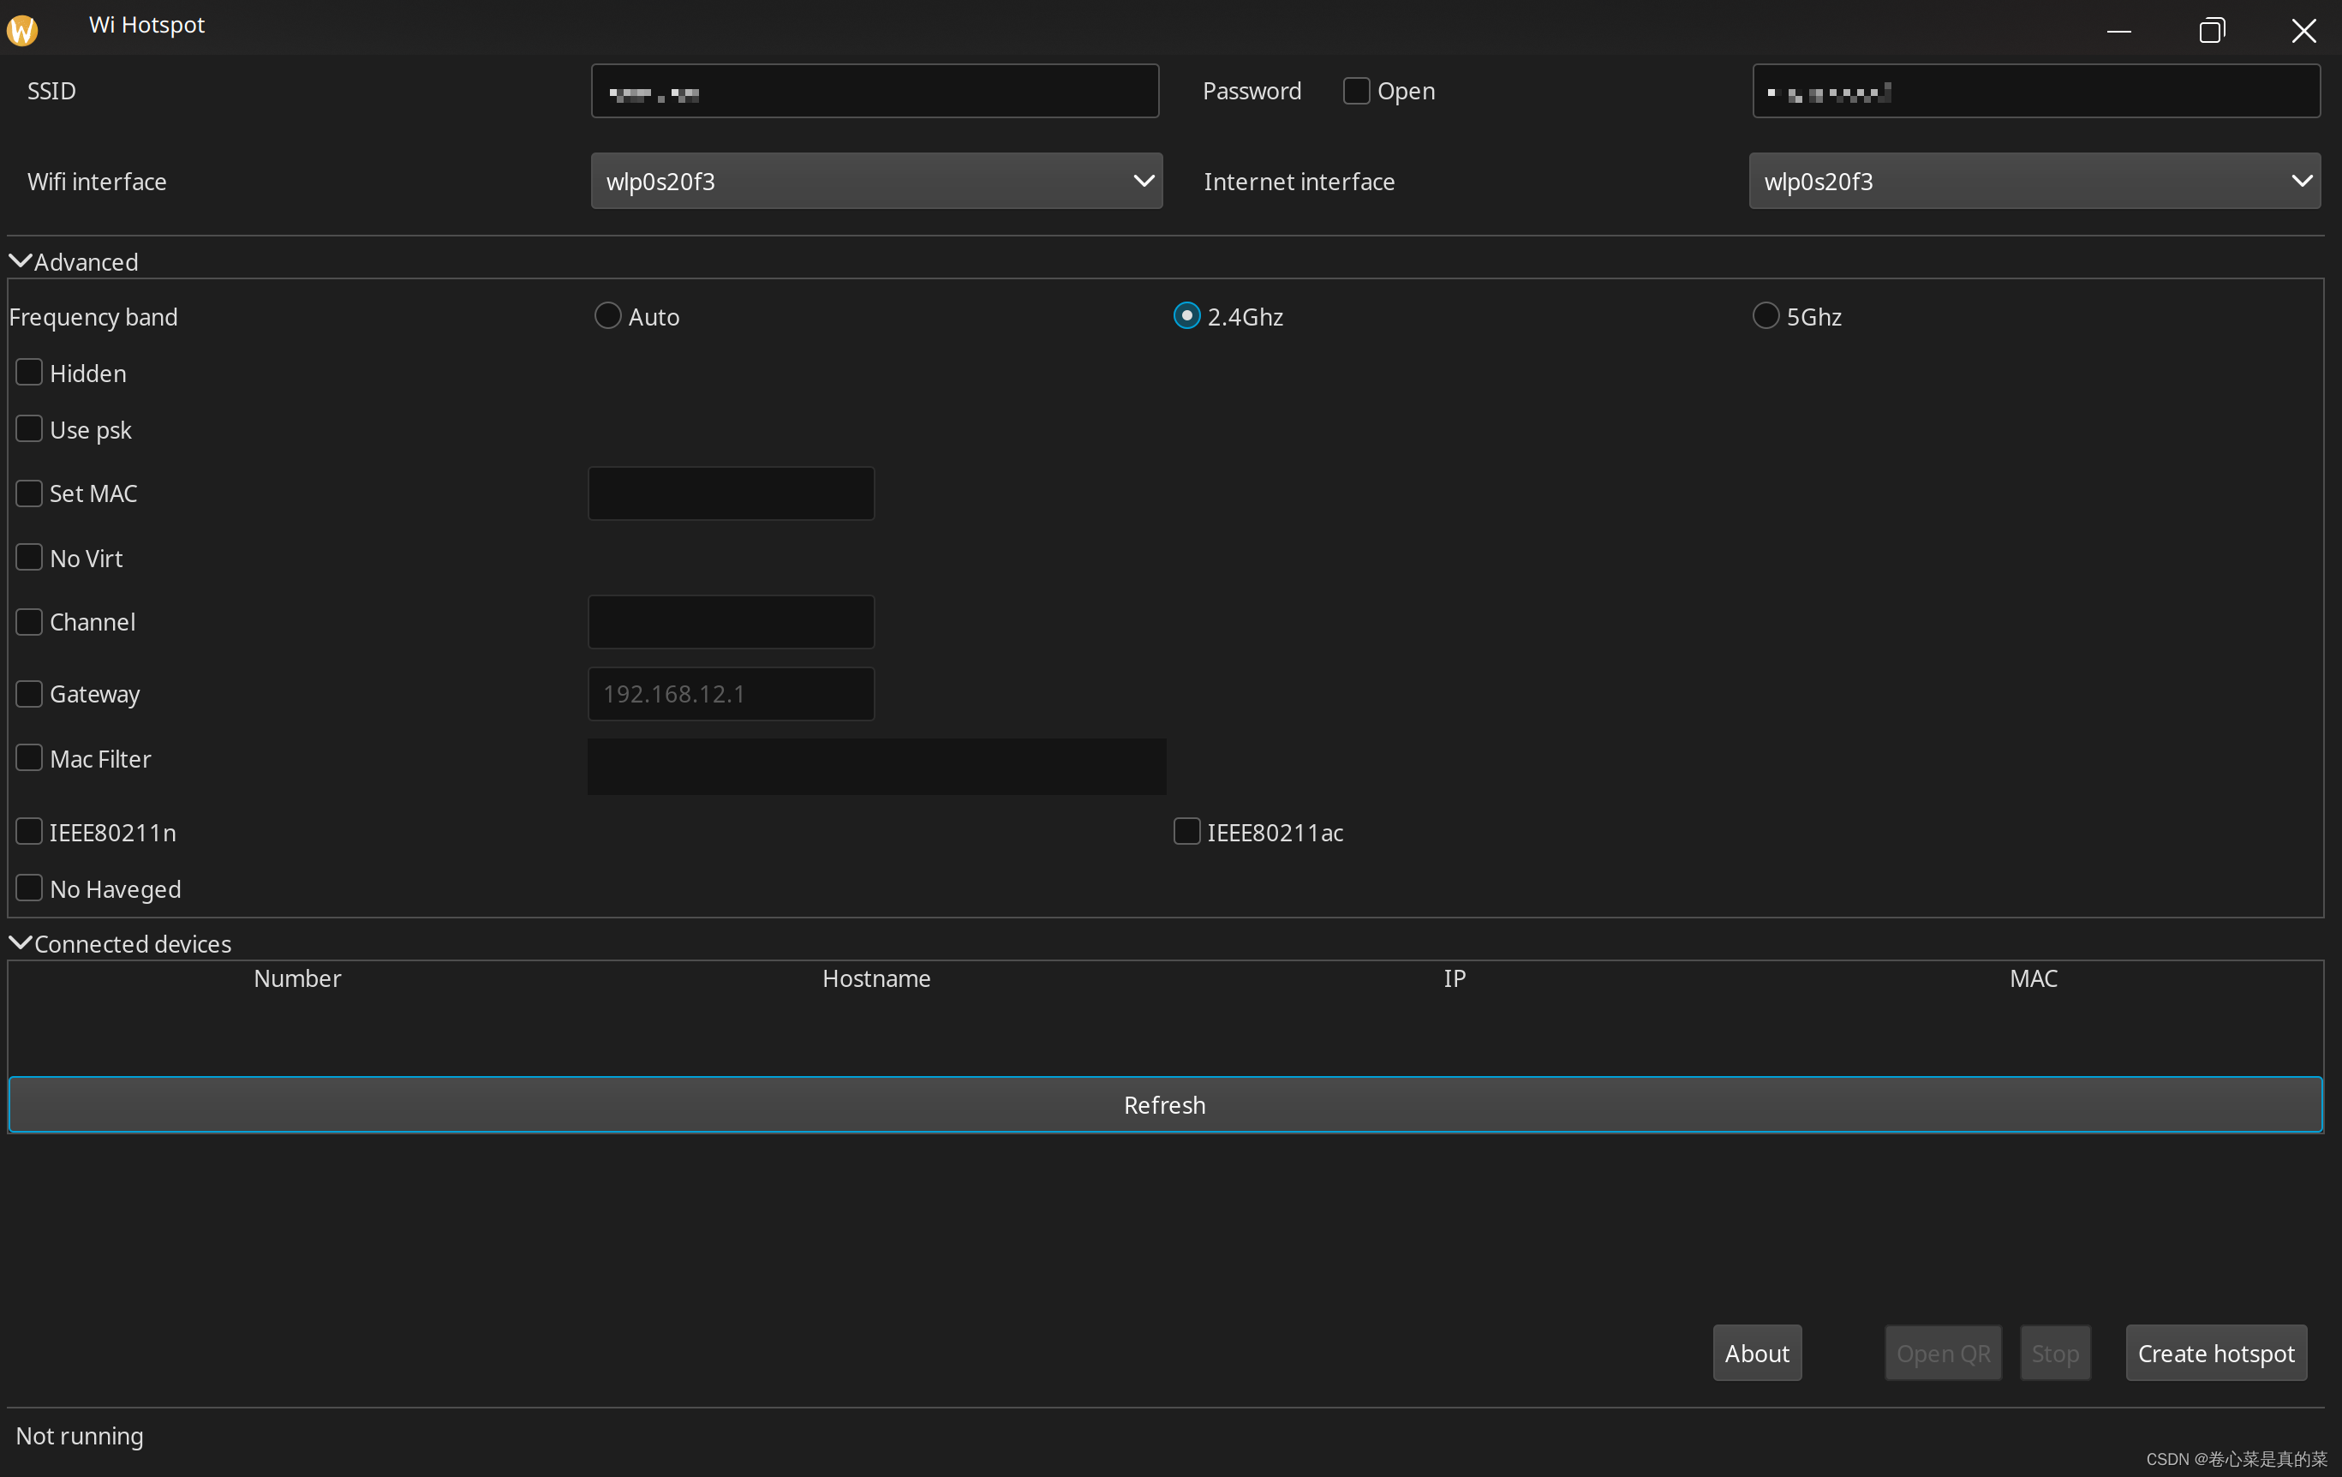Click the Stop hotspot button
This screenshot has height=1477, width=2342.
click(2052, 1353)
